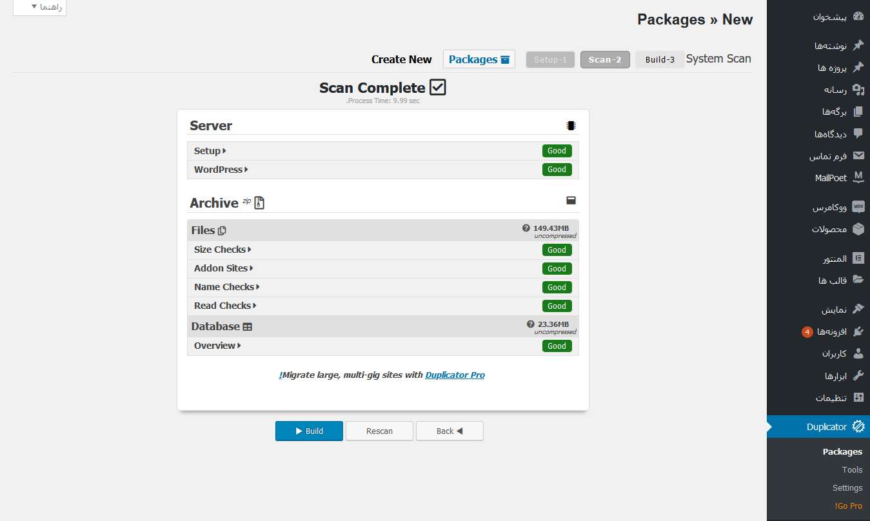Screen dimensions: 870x521
Task: Open the راهنما help dropdown
Action: tap(39, 6)
